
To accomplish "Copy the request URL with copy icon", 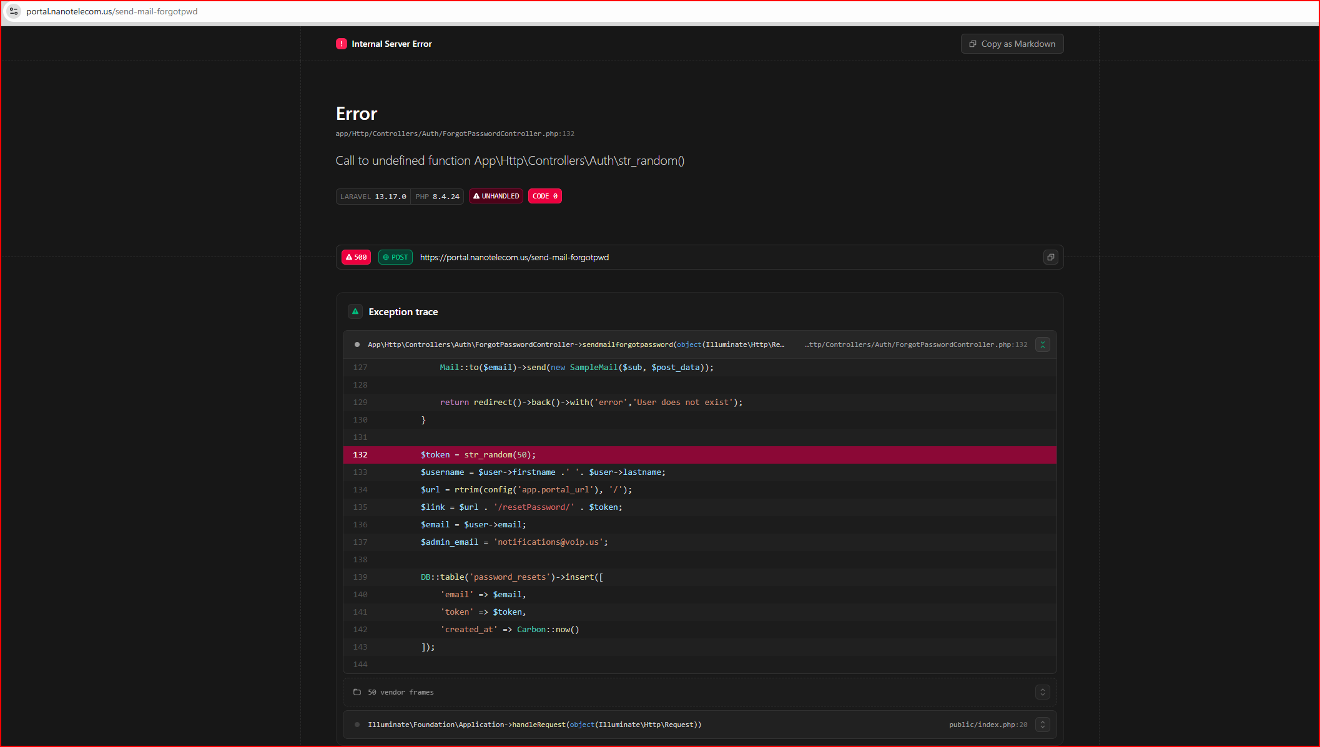I will [x=1050, y=257].
